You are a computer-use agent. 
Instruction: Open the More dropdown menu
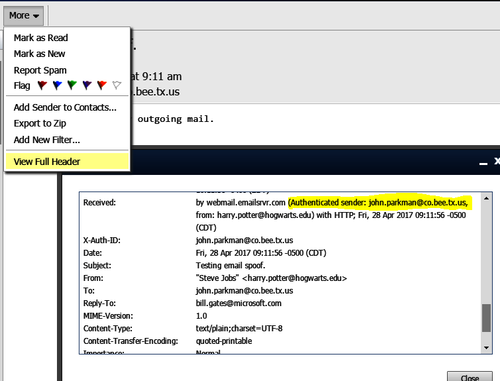(25, 15)
